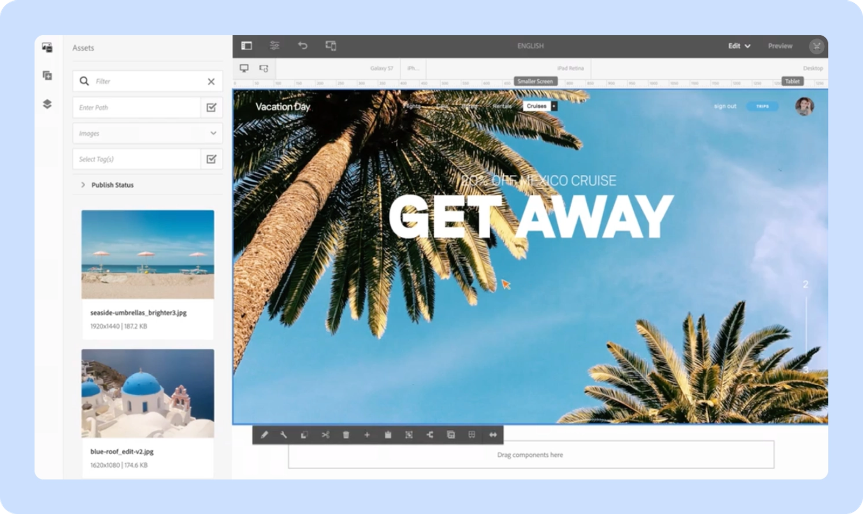Image resolution: width=863 pixels, height=514 pixels.
Task: Open Configure wrench in component toolbar
Action: [284, 435]
